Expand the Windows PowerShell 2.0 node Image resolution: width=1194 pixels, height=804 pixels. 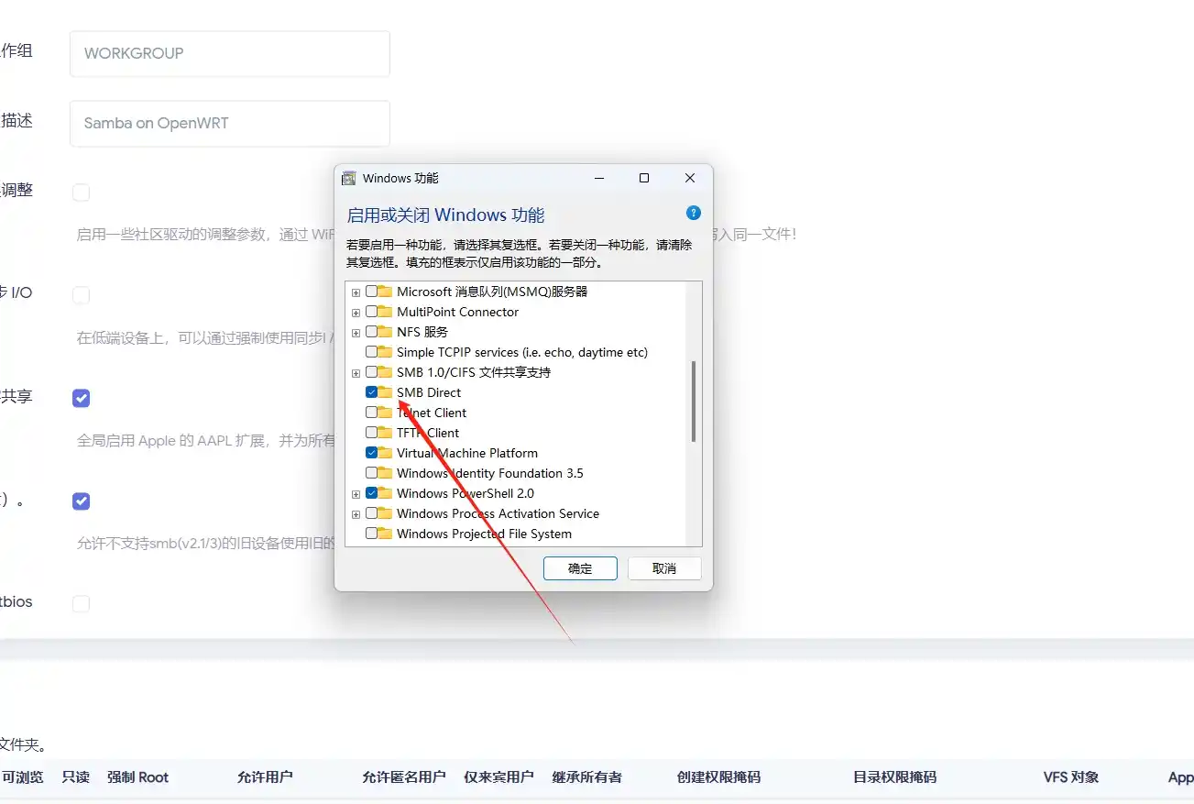(x=356, y=494)
